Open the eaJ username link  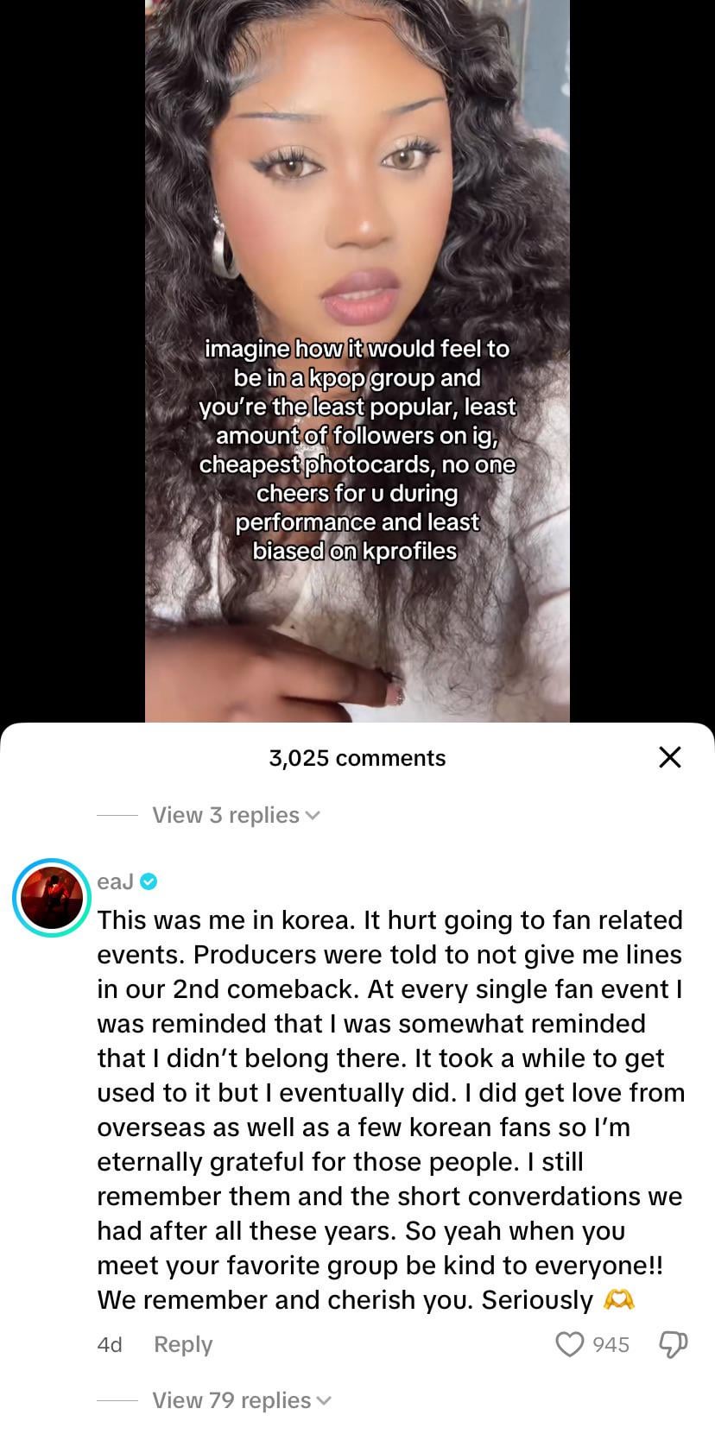115,882
